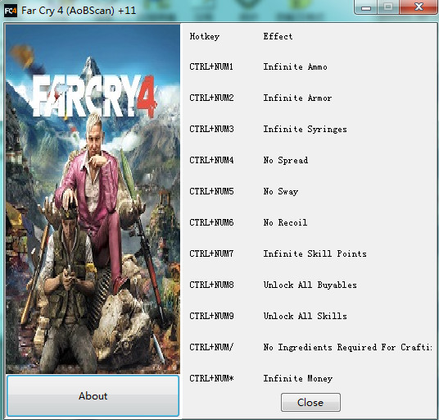The height and width of the screenshot is (420, 439).
Task: Click the 'Infinite Armor' effect text
Action: tap(297, 98)
